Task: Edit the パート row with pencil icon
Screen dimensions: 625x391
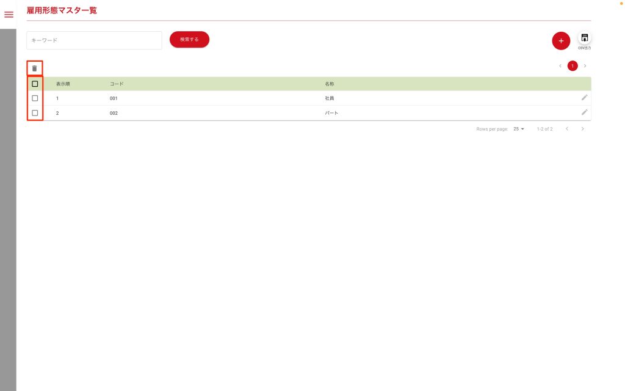Action: click(x=584, y=112)
